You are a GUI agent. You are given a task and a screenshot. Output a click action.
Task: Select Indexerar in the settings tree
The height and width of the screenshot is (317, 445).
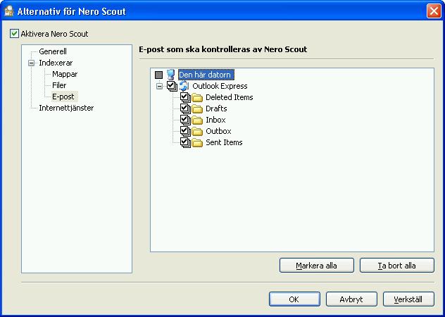tap(56, 63)
